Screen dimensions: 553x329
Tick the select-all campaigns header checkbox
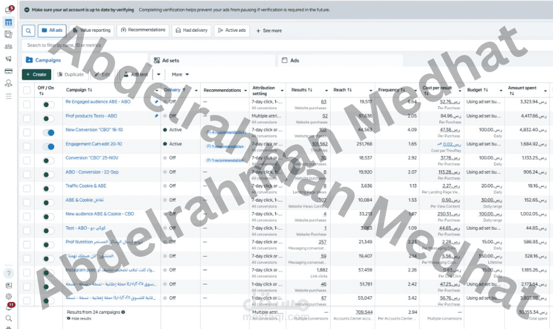(27, 90)
